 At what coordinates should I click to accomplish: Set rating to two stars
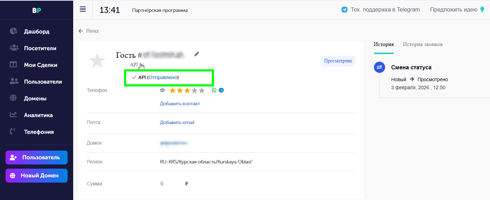(180, 91)
